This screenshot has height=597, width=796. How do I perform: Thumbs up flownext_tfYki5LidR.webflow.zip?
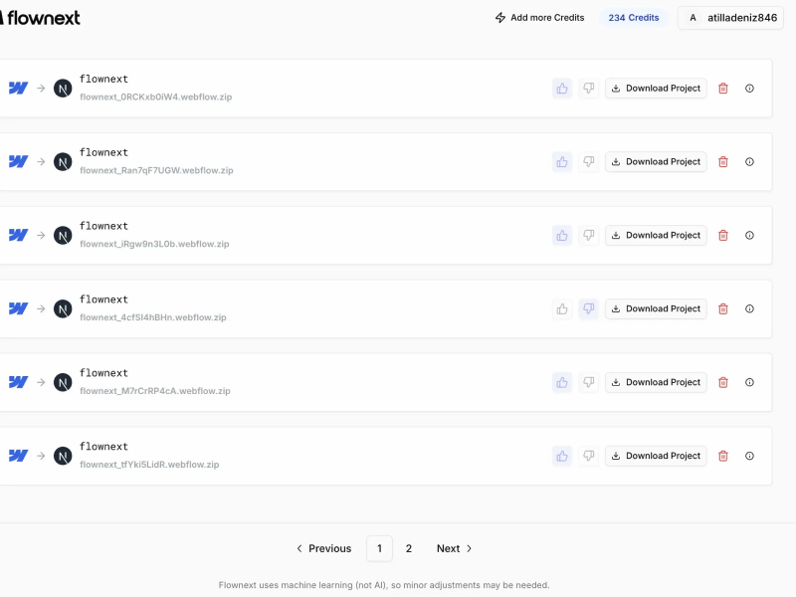point(562,457)
